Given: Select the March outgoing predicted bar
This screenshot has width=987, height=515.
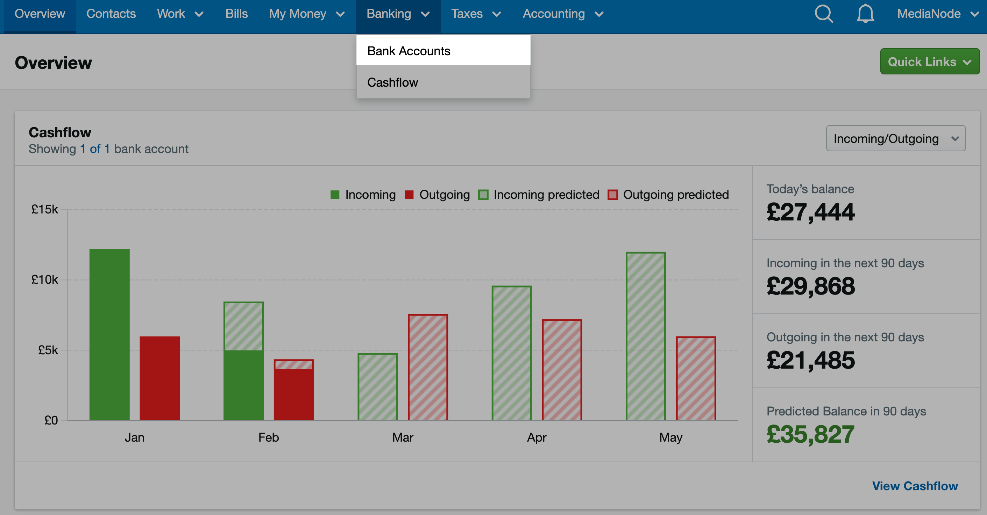Looking at the screenshot, I should click(428, 367).
